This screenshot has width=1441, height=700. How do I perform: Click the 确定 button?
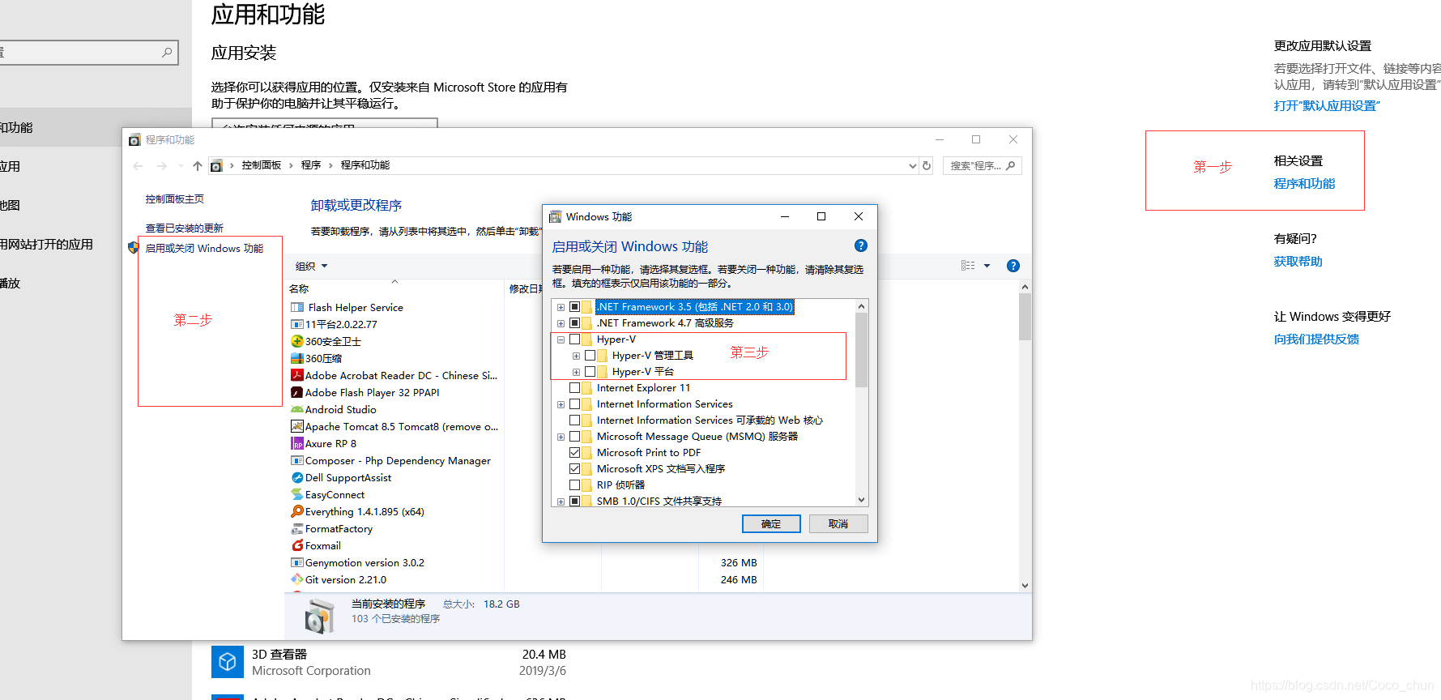[771, 524]
